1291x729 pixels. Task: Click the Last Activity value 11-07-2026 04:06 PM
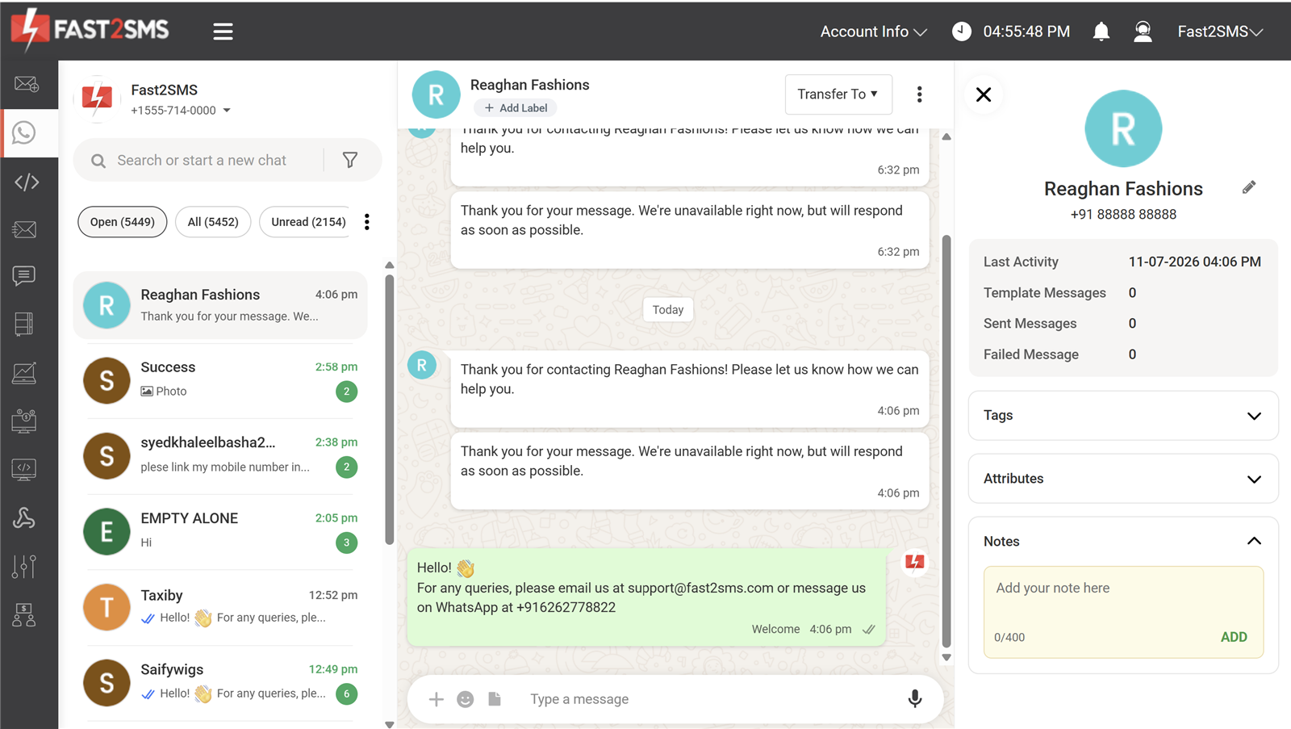[x=1194, y=262]
